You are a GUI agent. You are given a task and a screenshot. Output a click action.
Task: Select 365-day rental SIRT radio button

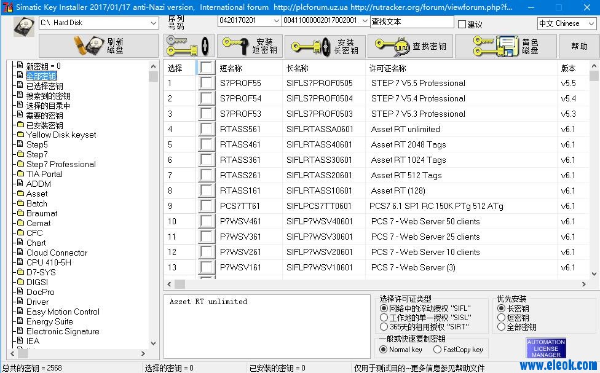[x=384, y=327]
